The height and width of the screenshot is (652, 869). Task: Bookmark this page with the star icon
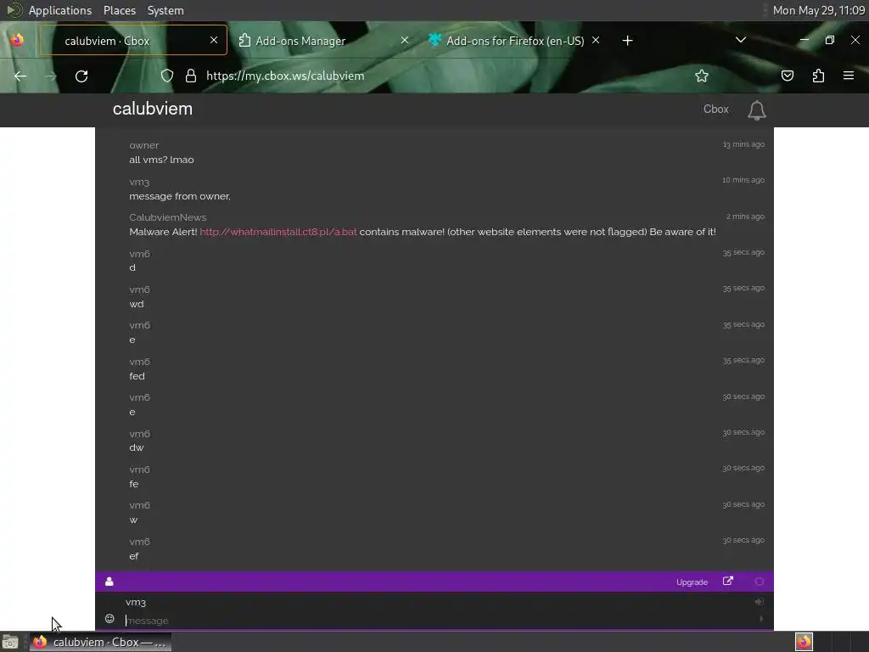pyautogui.click(x=702, y=76)
